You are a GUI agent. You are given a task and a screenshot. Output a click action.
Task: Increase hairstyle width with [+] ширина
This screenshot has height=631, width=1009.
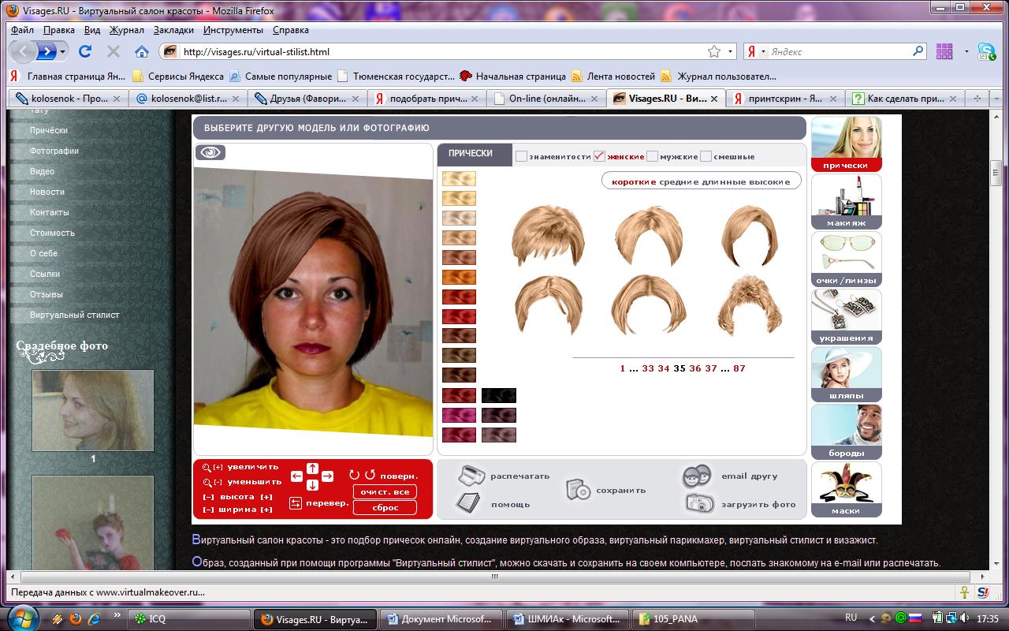click(x=266, y=510)
